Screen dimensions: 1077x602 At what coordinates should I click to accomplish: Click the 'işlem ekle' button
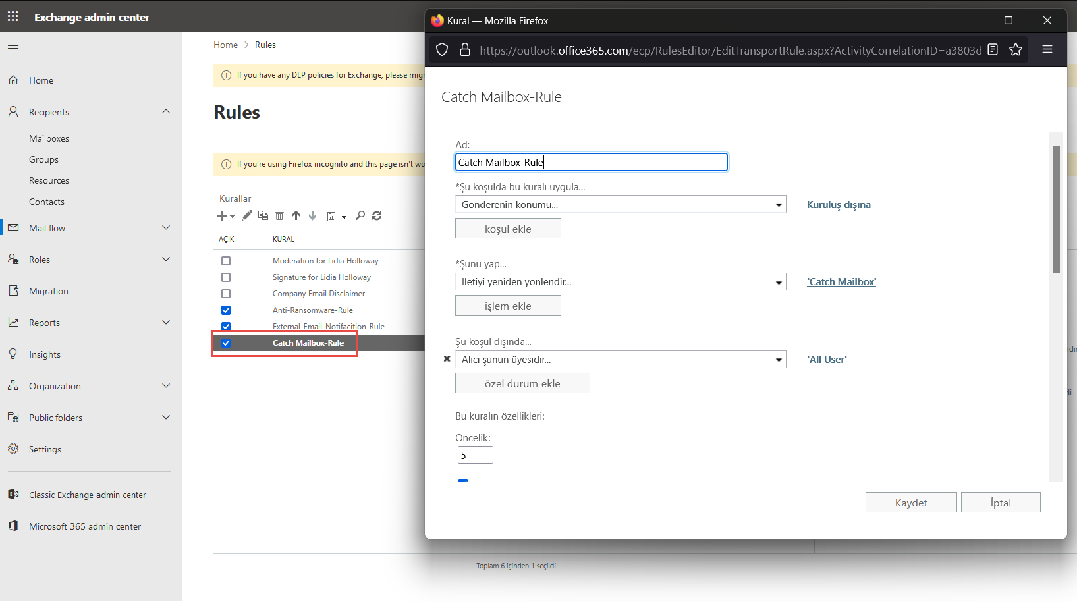click(x=508, y=306)
